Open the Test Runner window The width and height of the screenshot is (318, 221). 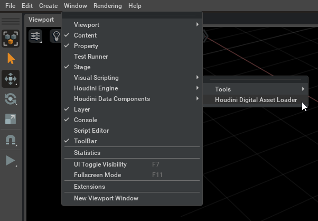(x=132, y=57)
